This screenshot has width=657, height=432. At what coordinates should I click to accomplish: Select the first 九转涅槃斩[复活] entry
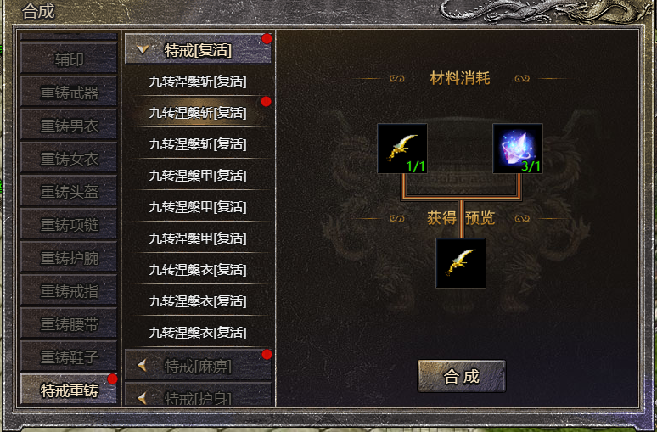point(198,81)
